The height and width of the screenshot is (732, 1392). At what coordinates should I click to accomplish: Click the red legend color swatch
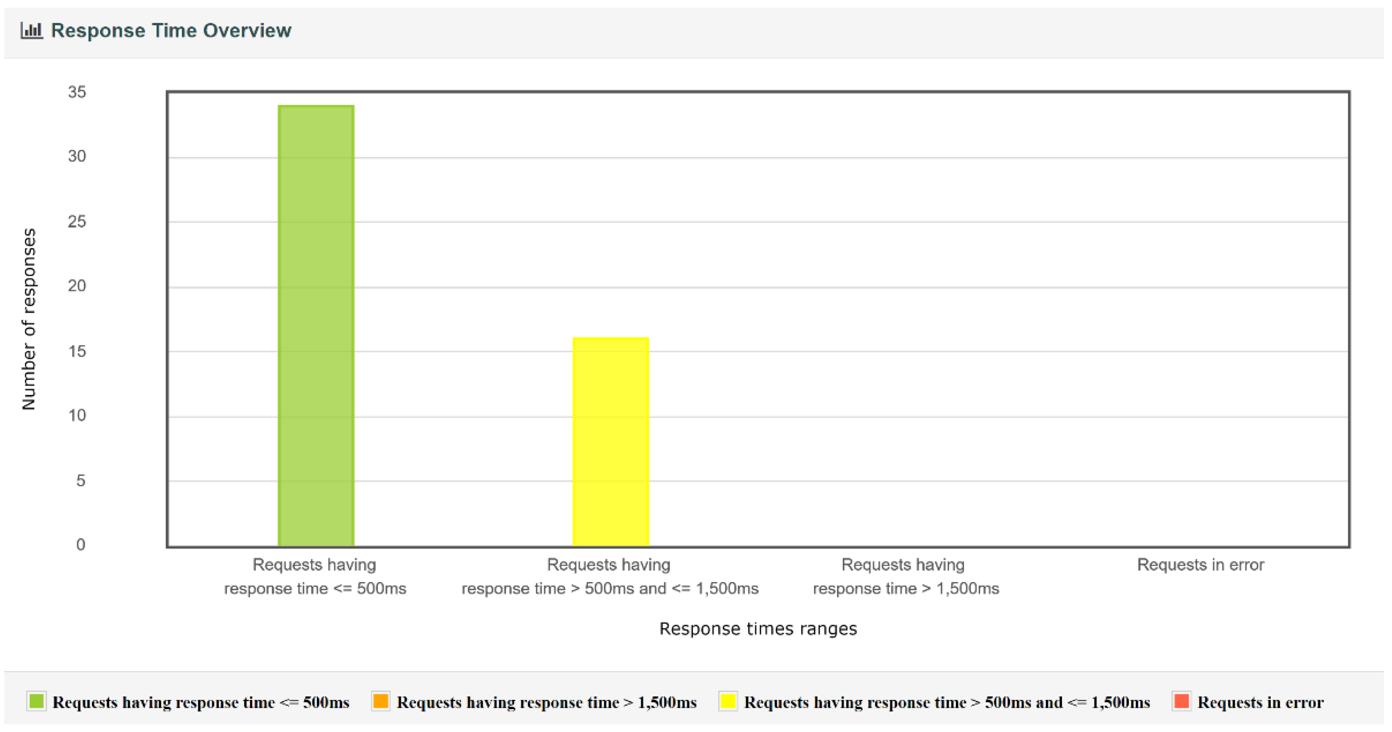[x=1181, y=701]
